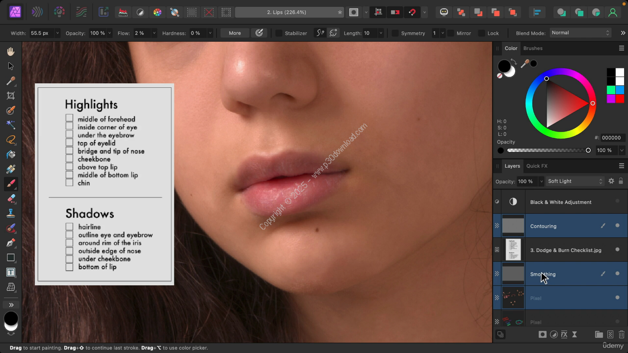This screenshot has height=353, width=628.
Task: Open the Flow dropdown arrow
Action: tap(154, 33)
